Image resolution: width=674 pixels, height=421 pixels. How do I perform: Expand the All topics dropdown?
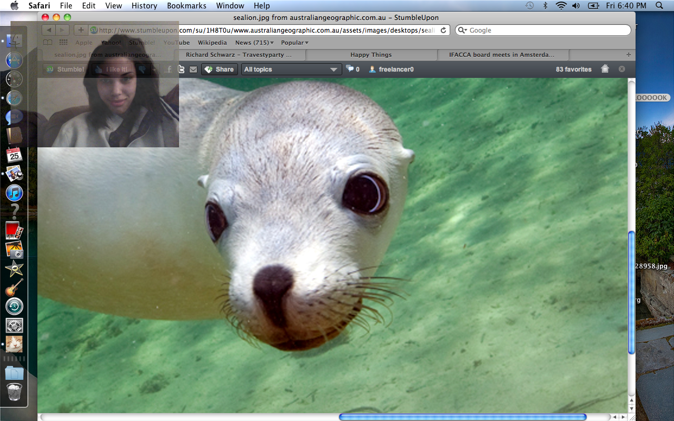(291, 69)
